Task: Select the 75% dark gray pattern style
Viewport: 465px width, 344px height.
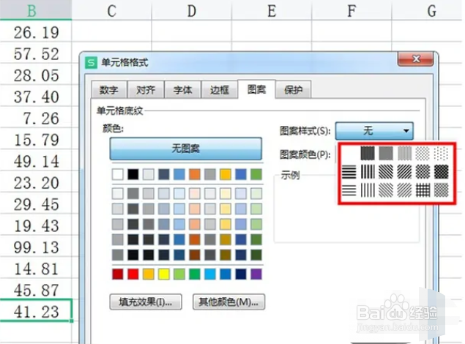Action: point(368,153)
